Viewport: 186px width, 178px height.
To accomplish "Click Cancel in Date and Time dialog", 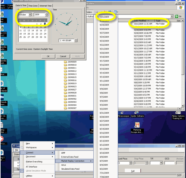I will pos(63,56).
